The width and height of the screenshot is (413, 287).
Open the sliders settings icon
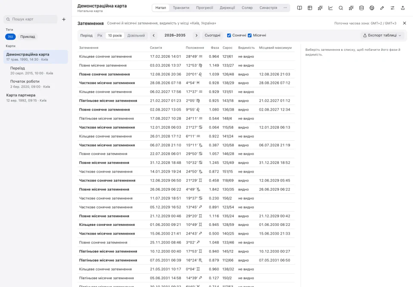tap(392, 8)
